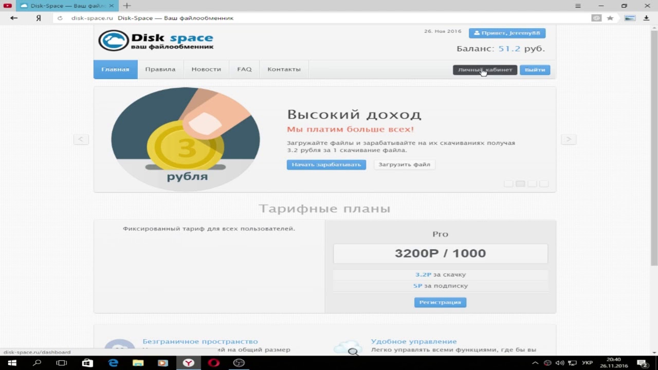Select the Disk-Space browser tab

click(x=66, y=6)
